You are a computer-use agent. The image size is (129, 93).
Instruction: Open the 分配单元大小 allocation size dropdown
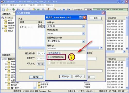point(66,41)
